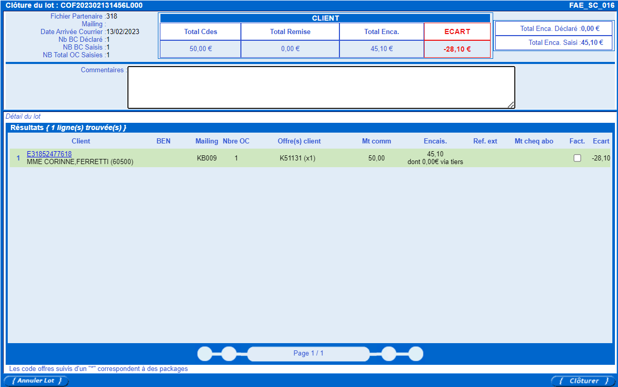Sort by the Client column header
The height and width of the screenshot is (387, 618).
[x=81, y=141]
